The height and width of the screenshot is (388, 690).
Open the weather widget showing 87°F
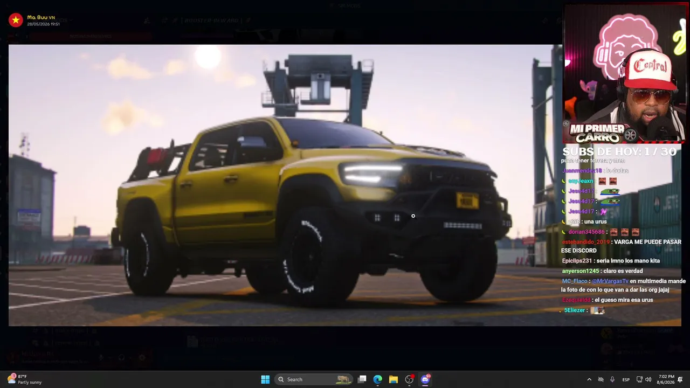(24, 379)
